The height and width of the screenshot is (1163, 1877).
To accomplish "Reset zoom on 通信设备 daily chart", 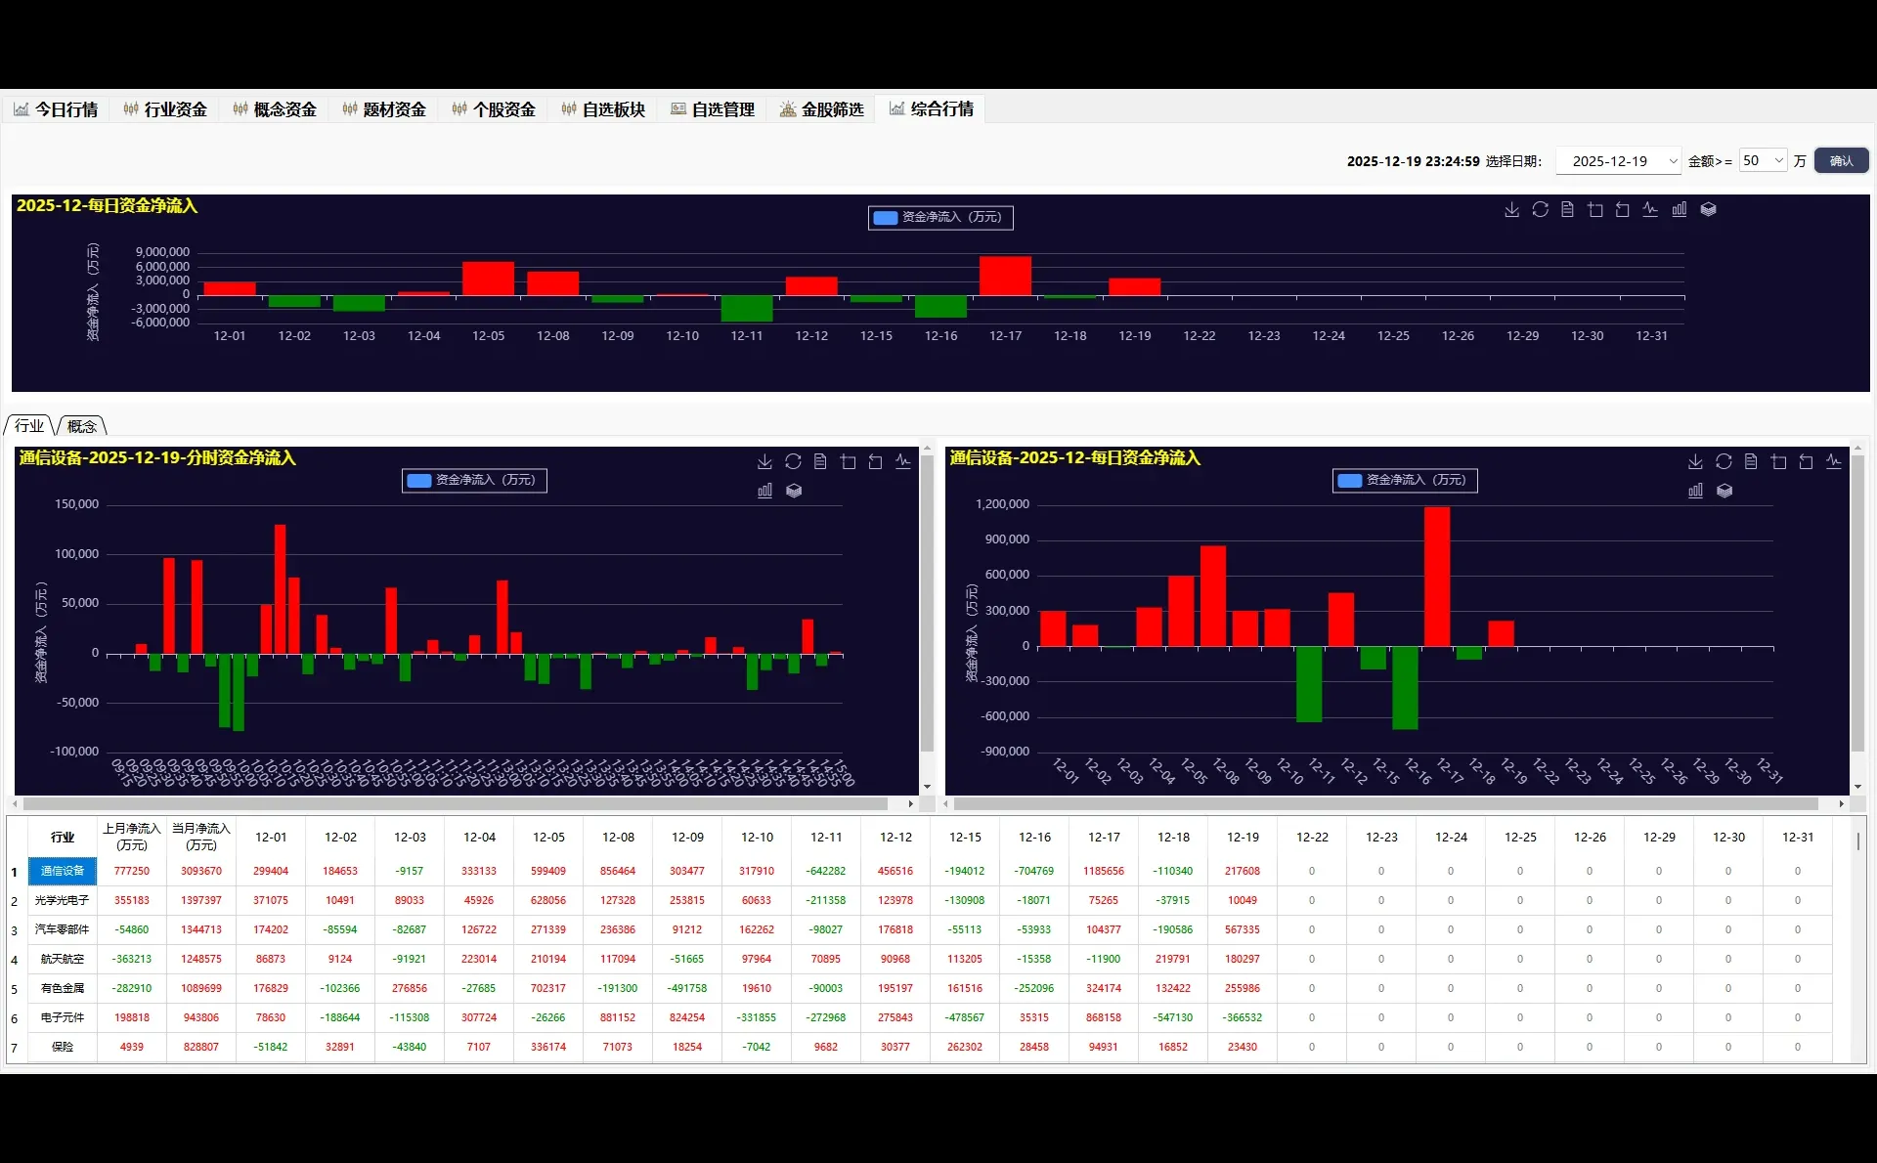I will (x=1806, y=462).
